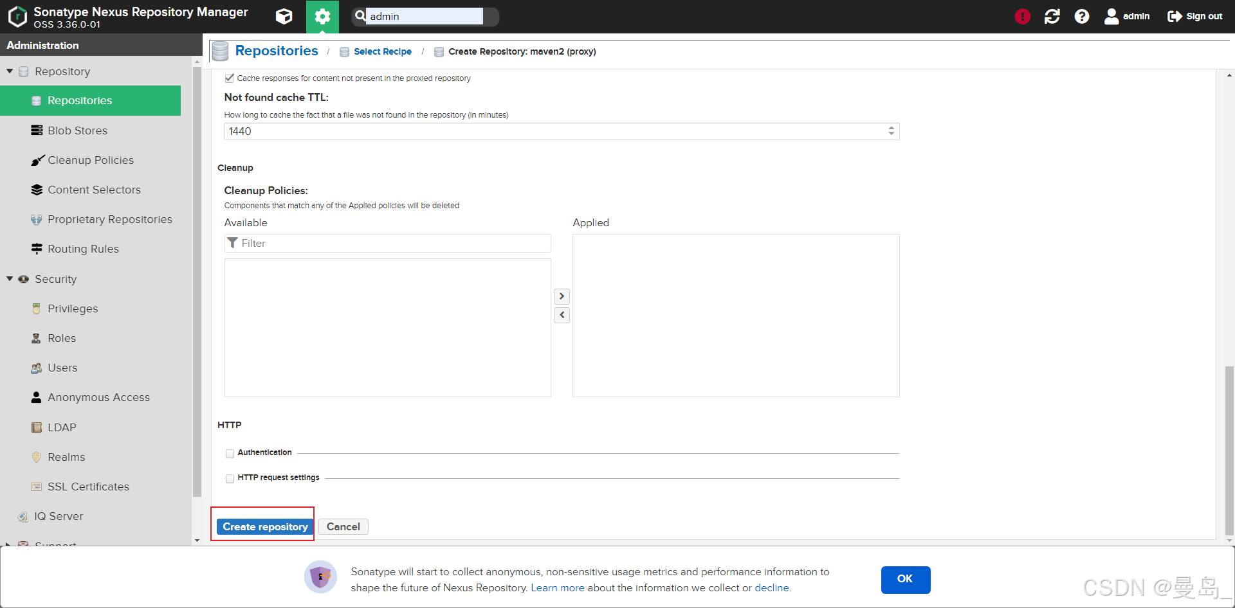Click the Repositories breadcrumb heading
1235x608 pixels.
(x=277, y=51)
